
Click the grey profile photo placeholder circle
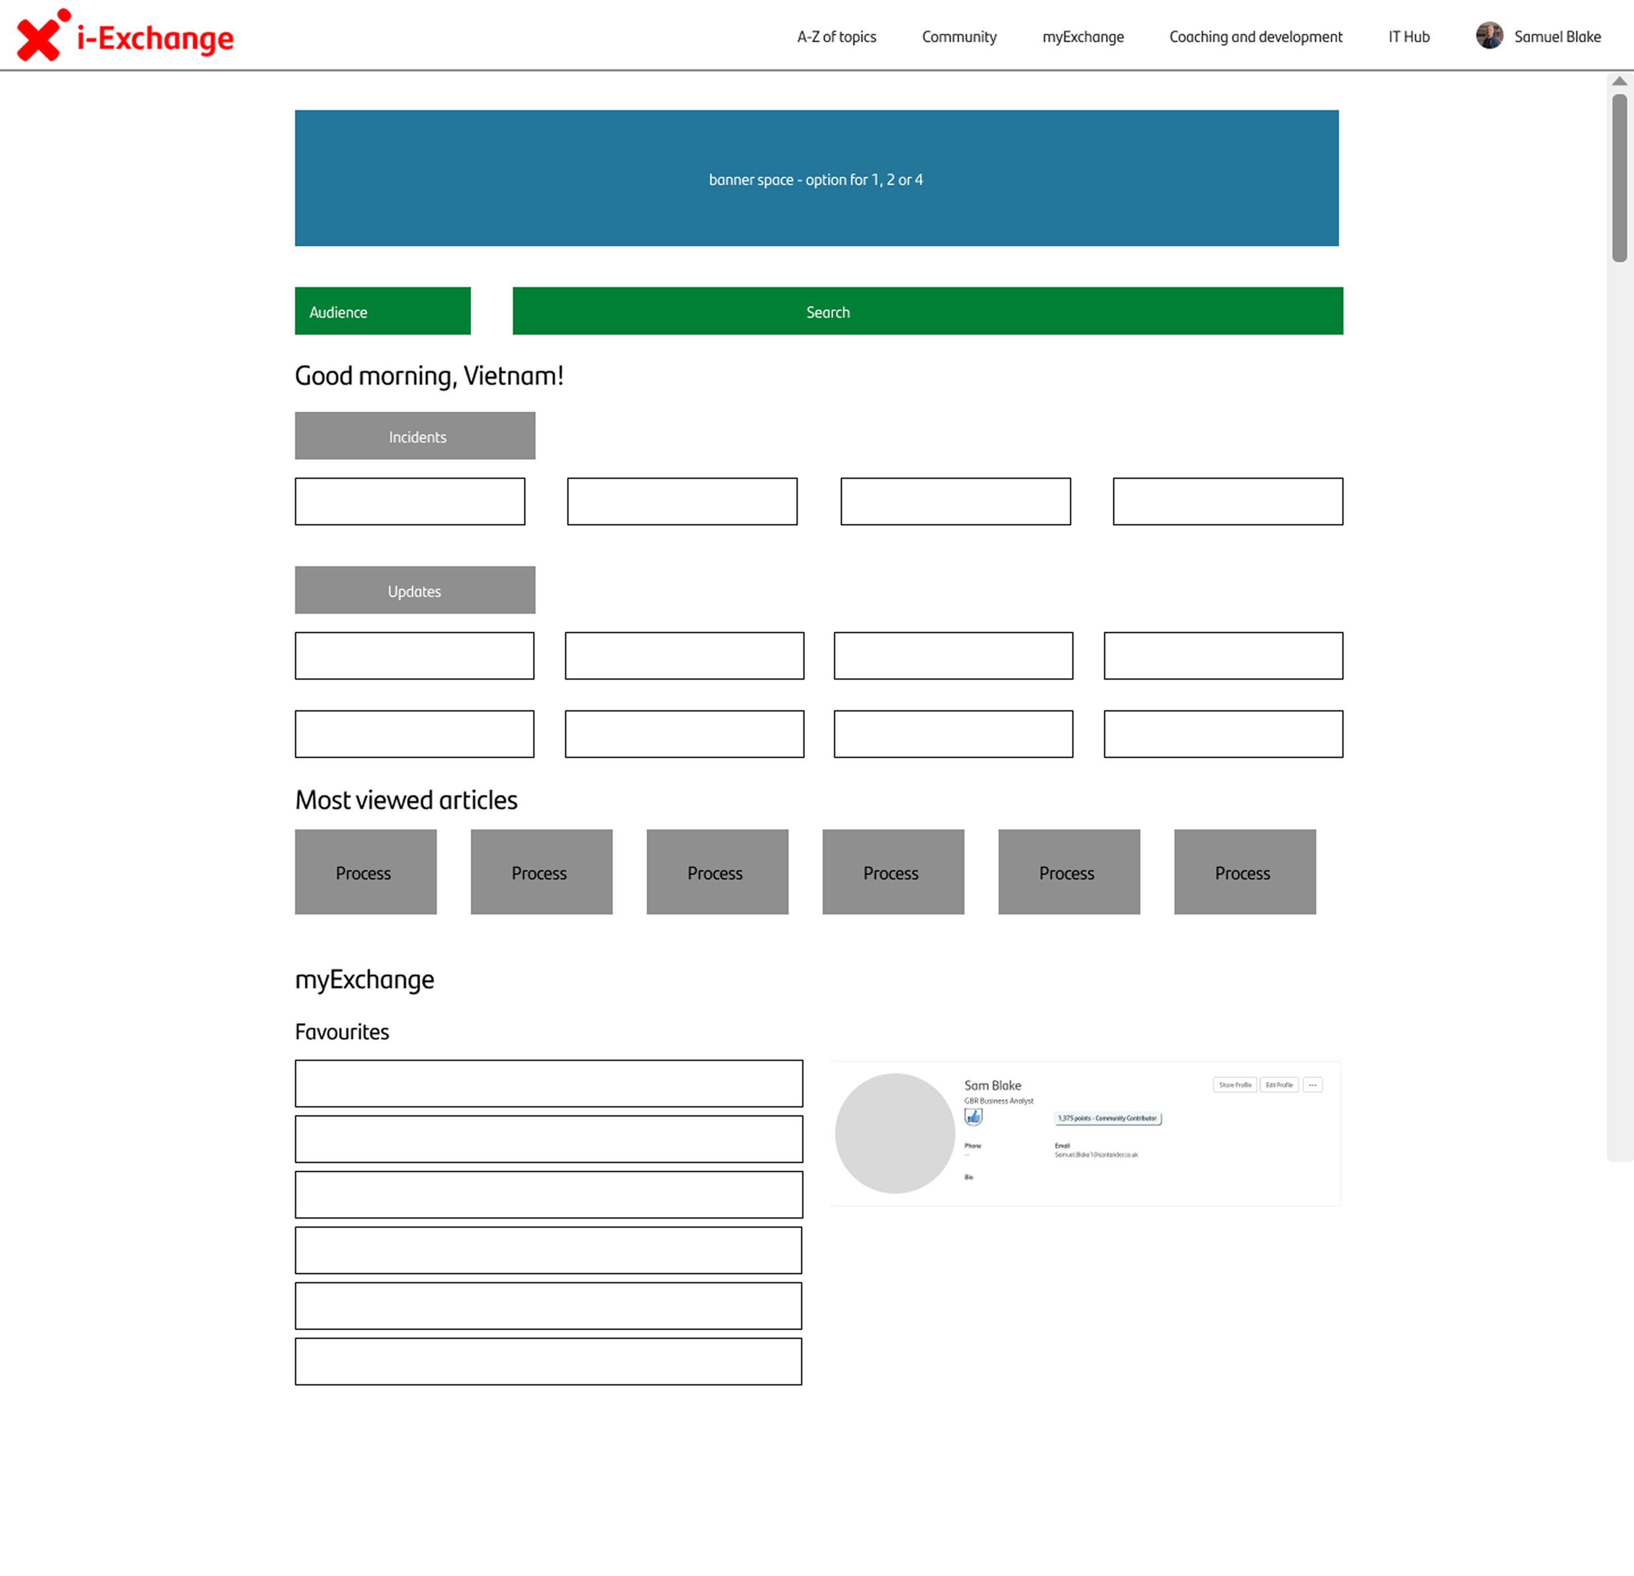[895, 1133]
